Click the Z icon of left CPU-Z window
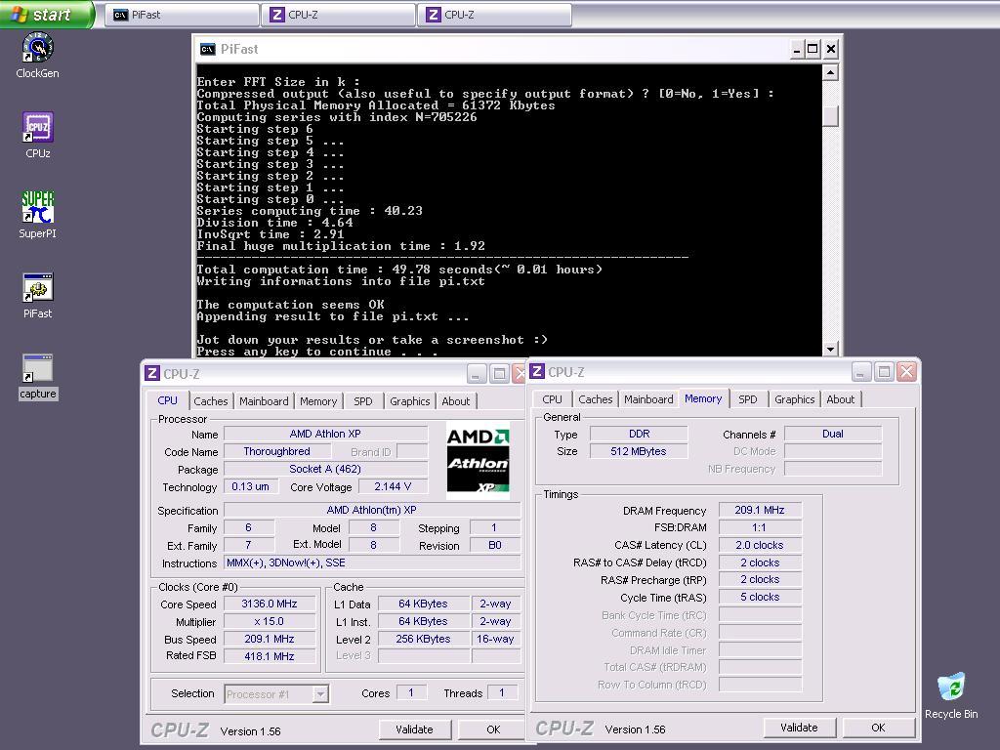Image resolution: width=1000 pixels, height=750 pixels. coord(151,373)
